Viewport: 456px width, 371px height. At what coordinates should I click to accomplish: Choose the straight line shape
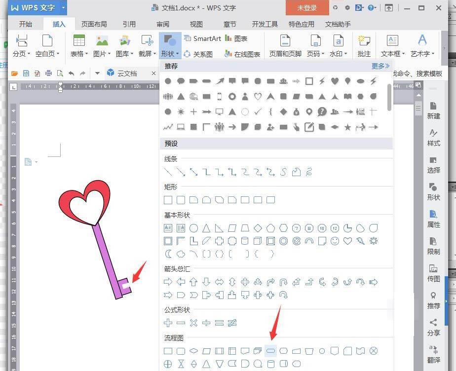168,172
